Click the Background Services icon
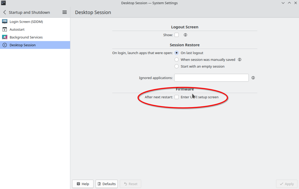 click(x=4, y=37)
